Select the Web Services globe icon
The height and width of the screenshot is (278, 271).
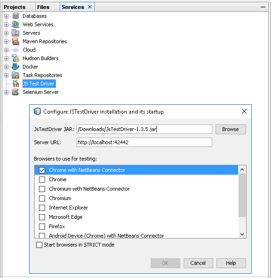point(15,24)
